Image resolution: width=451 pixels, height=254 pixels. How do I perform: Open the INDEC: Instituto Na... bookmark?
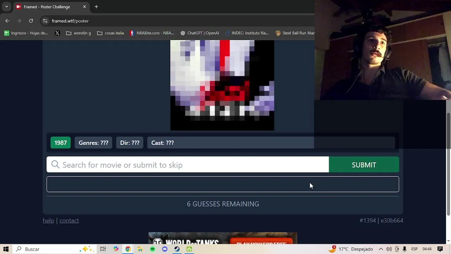point(246,33)
